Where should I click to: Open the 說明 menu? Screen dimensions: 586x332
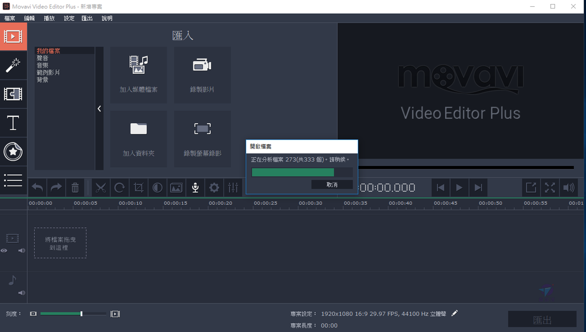tap(107, 18)
